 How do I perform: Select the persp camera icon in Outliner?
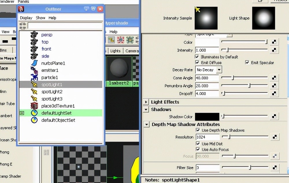[x=34, y=35]
